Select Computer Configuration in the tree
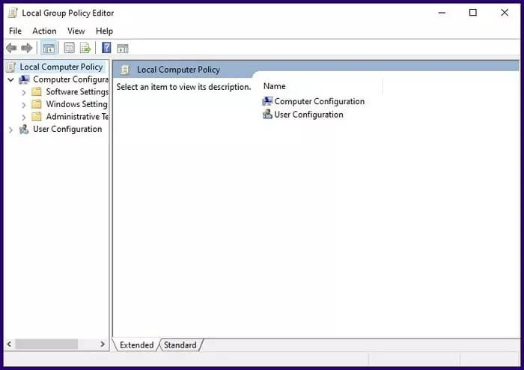Viewport: 524px width, 370px height. pos(71,79)
